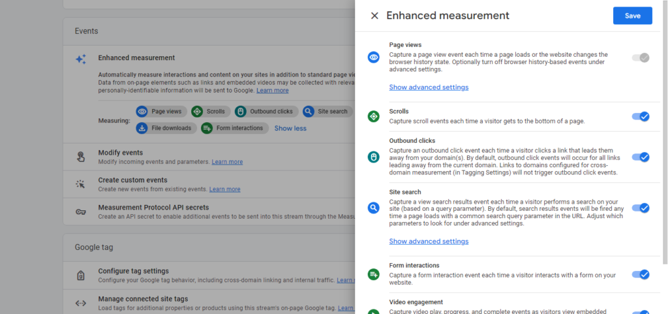Disable the Form interactions toggle
This screenshot has width=668, height=314.
pos(641,274)
